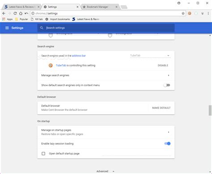
Task: Close the Bookmark Manager tab
Action: tap(116, 7)
